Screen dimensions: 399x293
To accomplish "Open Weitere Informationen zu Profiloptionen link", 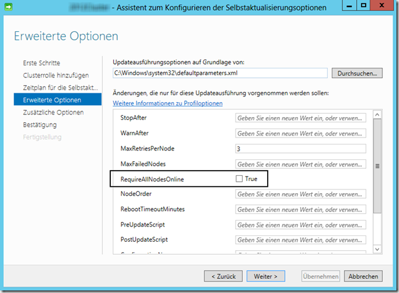I will 168,103.
